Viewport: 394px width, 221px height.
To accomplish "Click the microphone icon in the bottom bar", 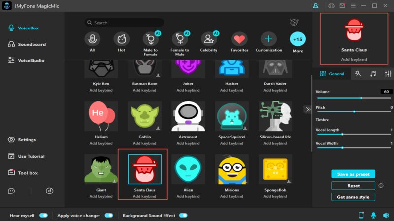I will (x=373, y=215).
